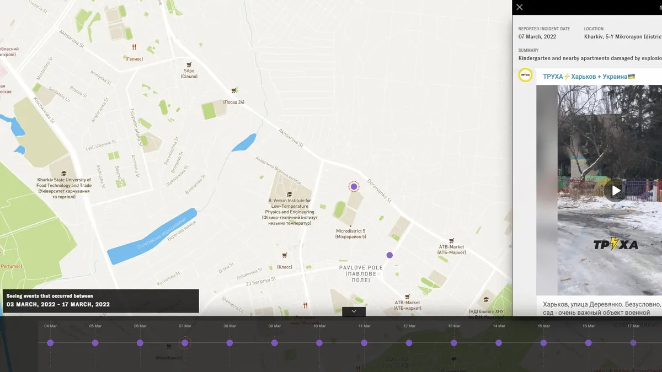Viewport: 662px width, 372px height.
Task: Click the B. Verkin Institute icon
Action: [x=290, y=193]
